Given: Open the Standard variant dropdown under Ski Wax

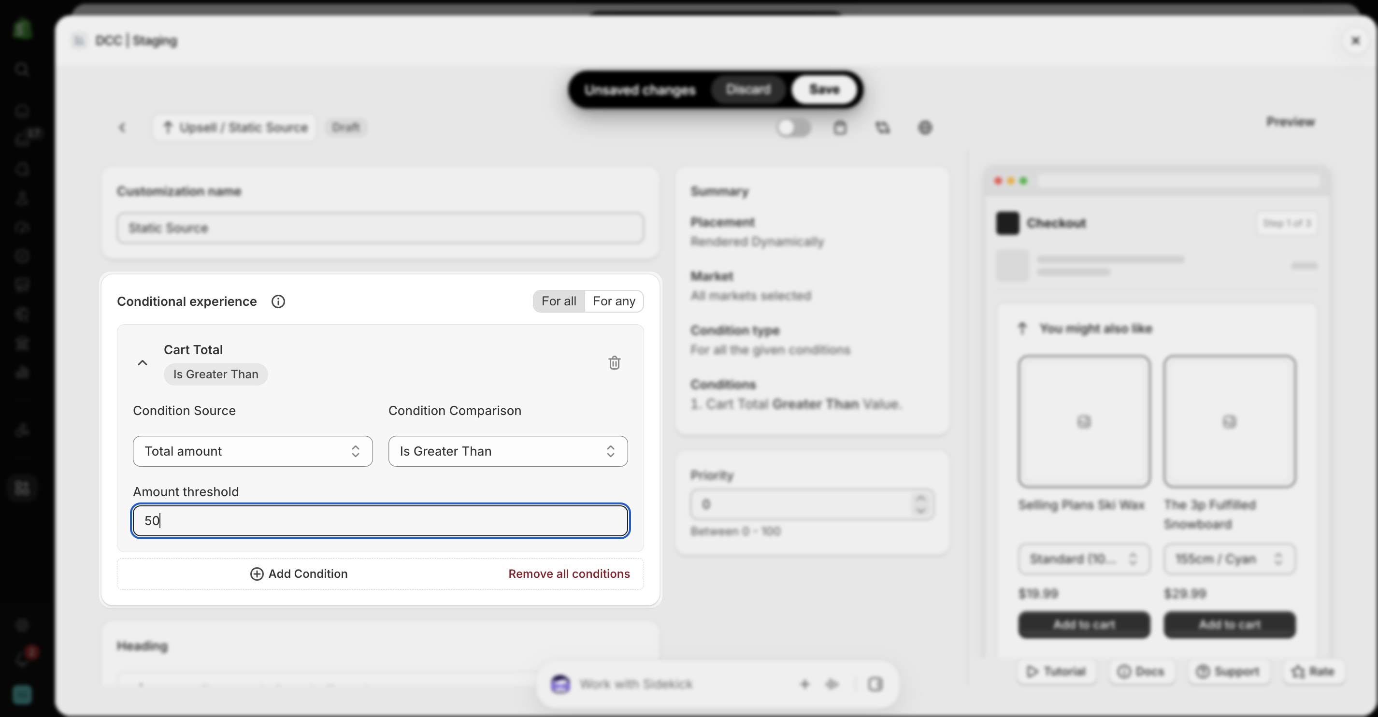Looking at the screenshot, I should 1084,559.
